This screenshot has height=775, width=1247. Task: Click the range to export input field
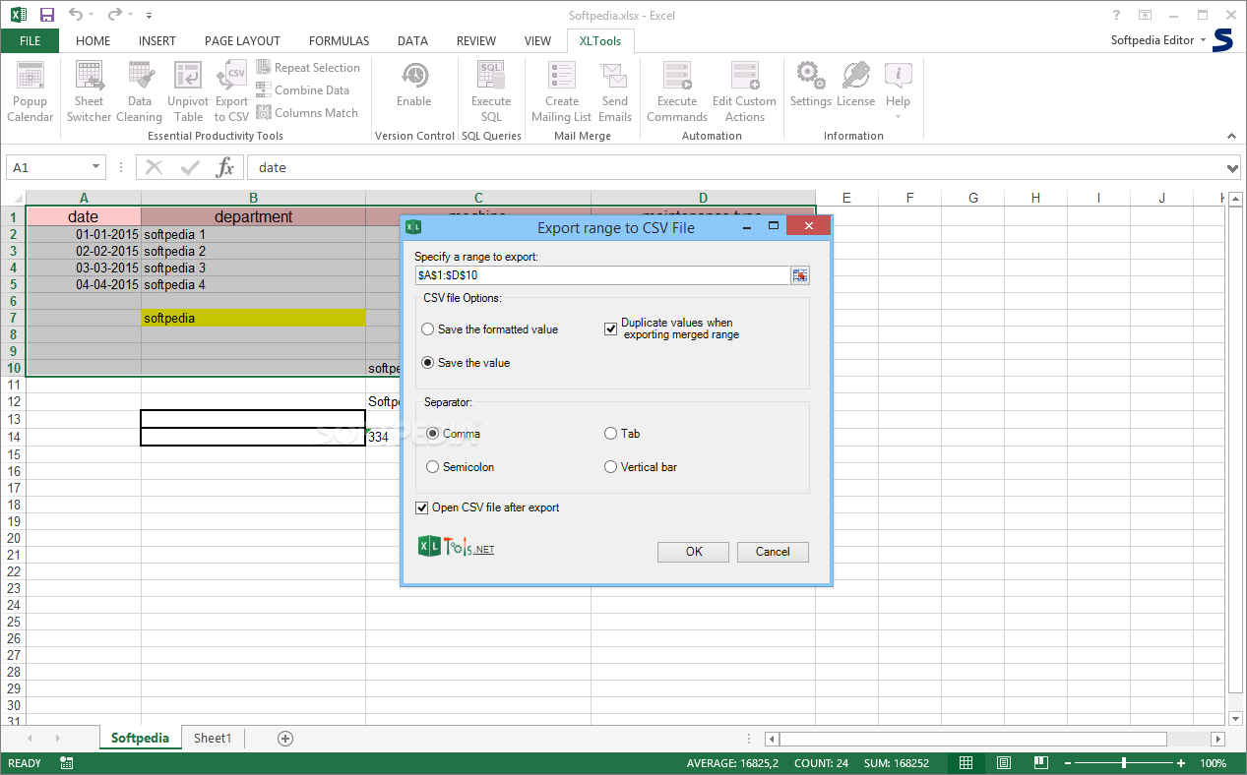click(x=602, y=275)
